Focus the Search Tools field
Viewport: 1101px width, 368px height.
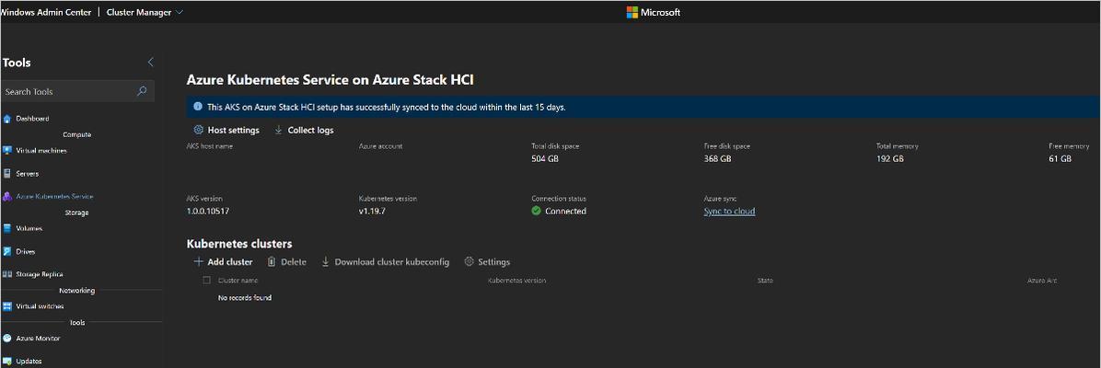pos(77,91)
